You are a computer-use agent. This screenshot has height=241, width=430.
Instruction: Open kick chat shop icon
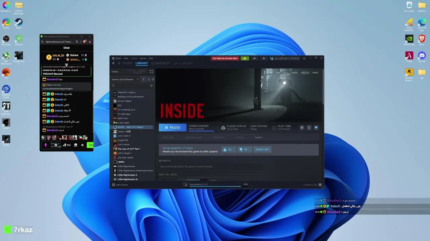click(x=76, y=145)
